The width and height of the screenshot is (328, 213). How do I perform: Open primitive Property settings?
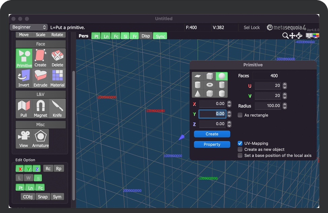pos(212,144)
